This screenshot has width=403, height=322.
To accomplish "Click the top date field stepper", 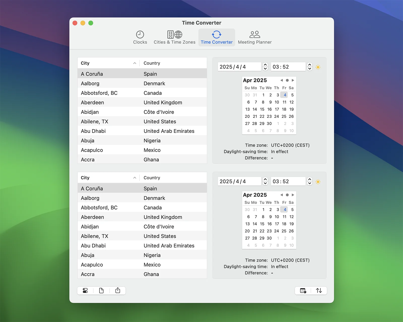I will pyautogui.click(x=265, y=67).
